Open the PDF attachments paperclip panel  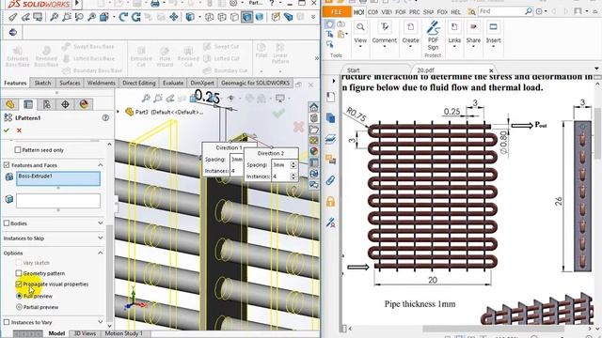pyautogui.click(x=330, y=180)
